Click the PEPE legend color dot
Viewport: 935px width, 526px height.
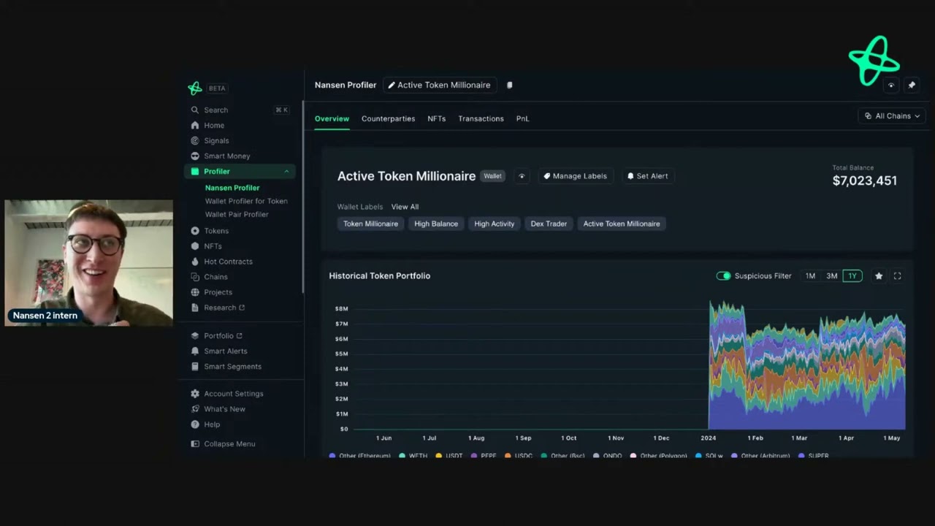coord(474,456)
